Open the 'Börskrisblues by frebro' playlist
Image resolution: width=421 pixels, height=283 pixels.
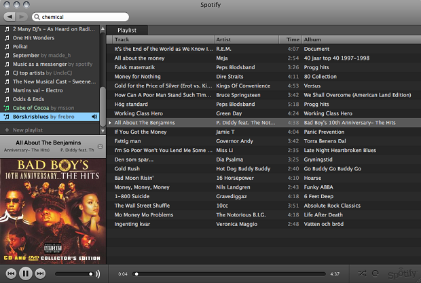50,117
